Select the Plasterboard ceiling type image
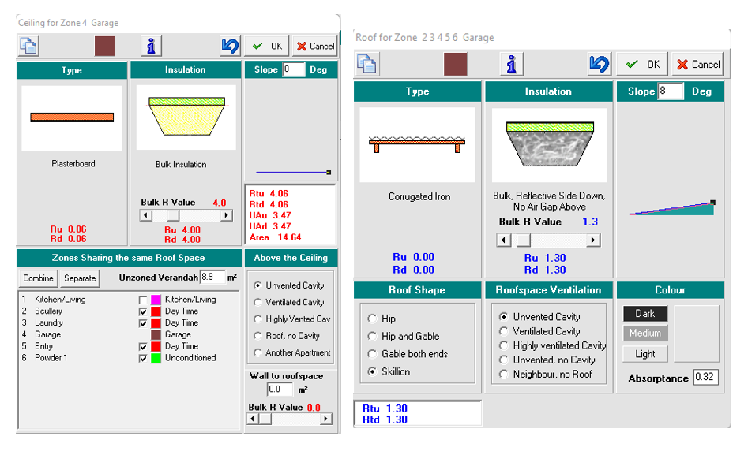The image size is (748, 451). click(x=72, y=117)
